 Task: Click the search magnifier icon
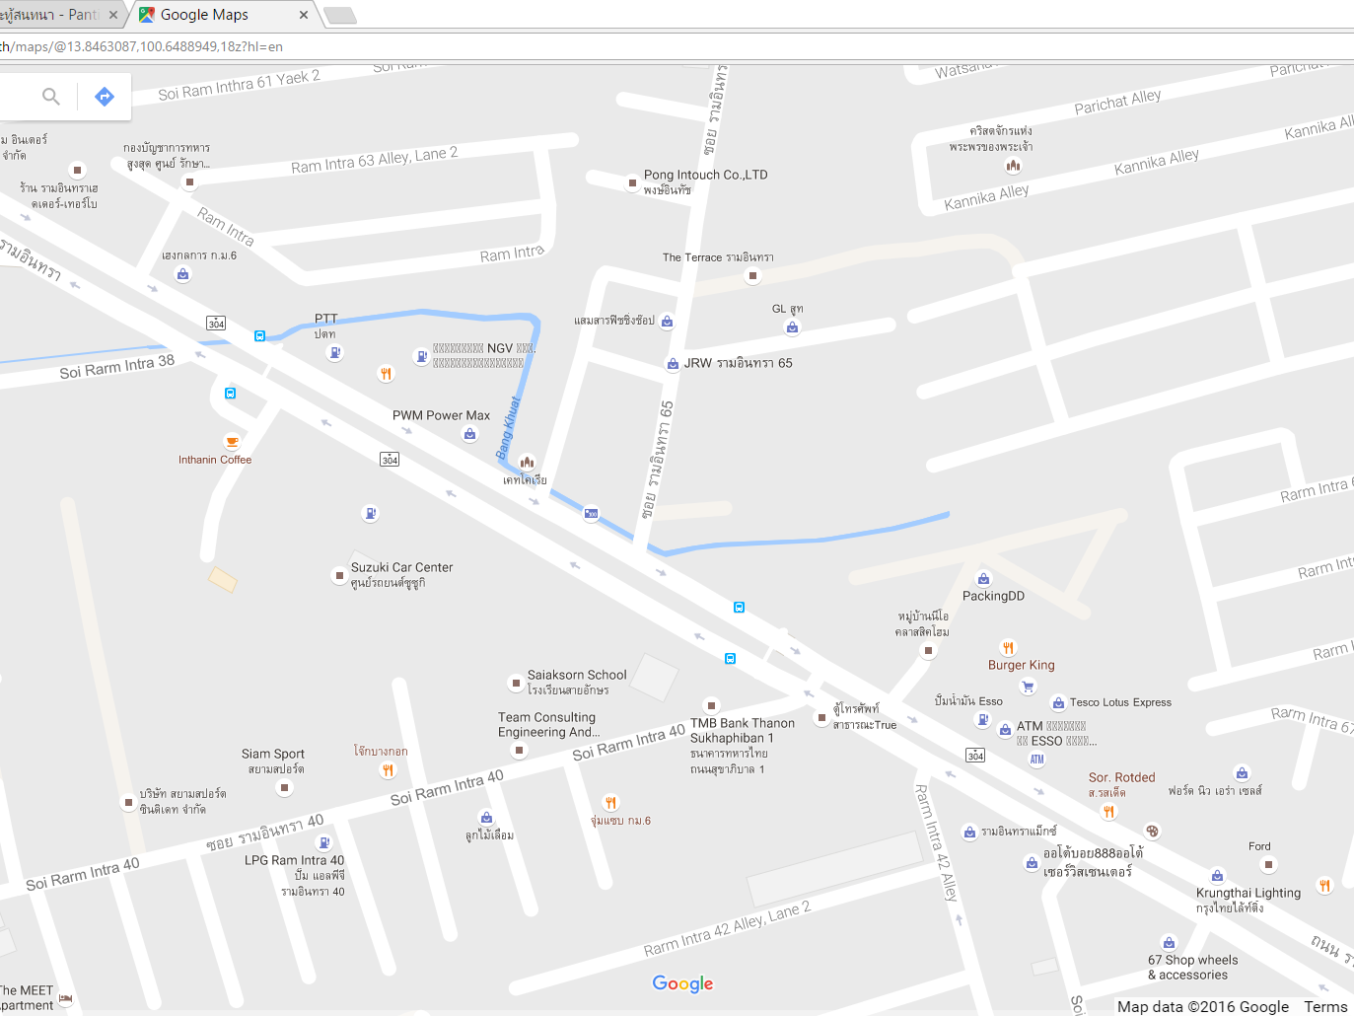coord(51,96)
